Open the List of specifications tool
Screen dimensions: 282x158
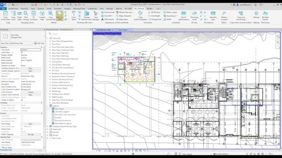click(183, 16)
